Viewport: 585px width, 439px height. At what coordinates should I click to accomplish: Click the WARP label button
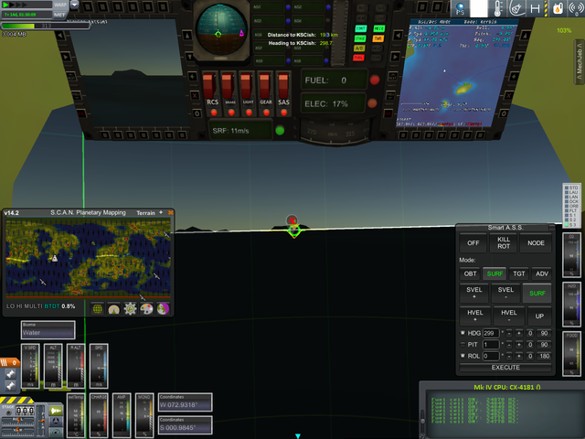pos(59,5)
